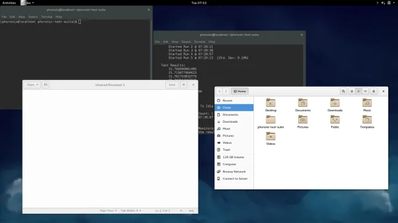The width and height of the screenshot is (398, 223).
Task: Open View menu in left terminal
Action: pyautogui.click(x=21, y=16)
